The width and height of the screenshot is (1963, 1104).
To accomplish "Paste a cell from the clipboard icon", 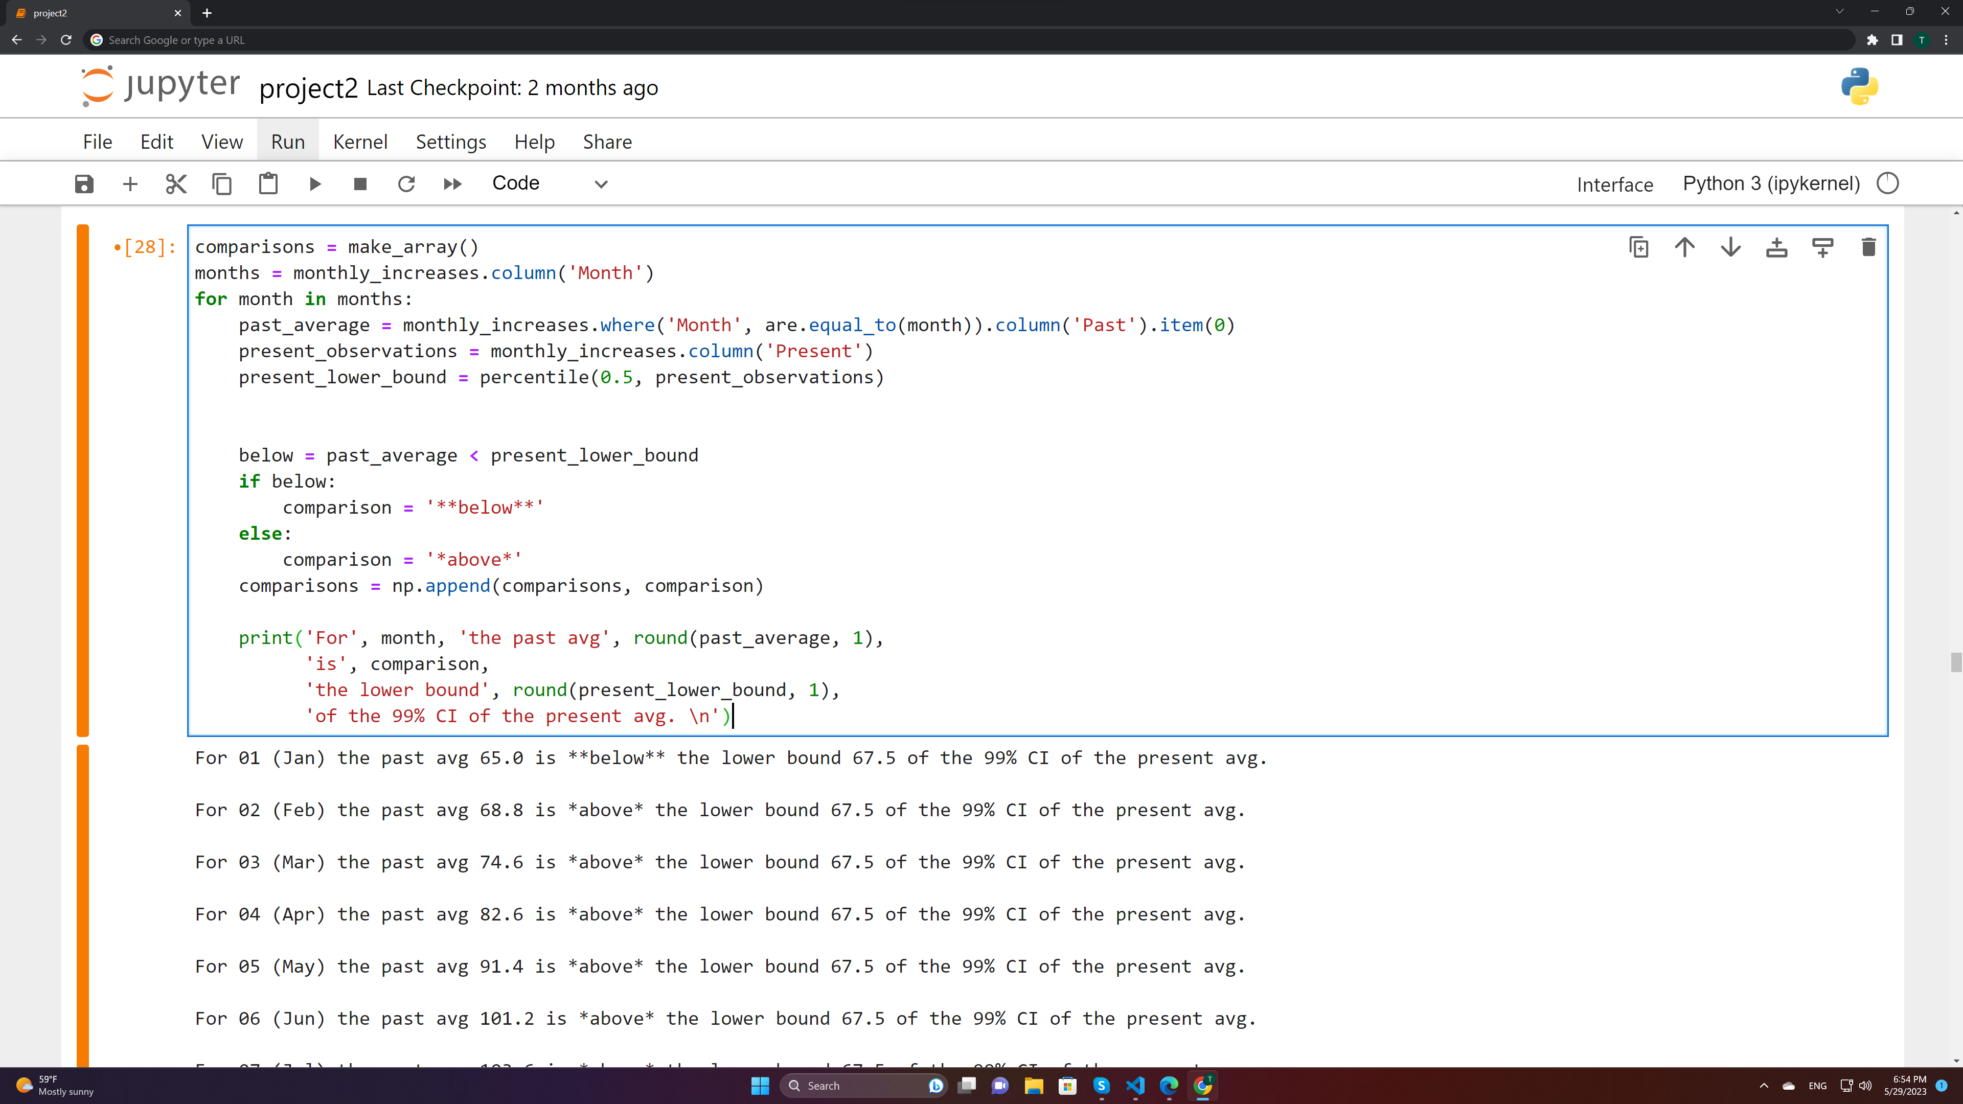I will pyautogui.click(x=268, y=183).
